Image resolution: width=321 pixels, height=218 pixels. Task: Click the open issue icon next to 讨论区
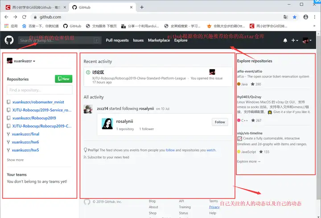tap(88, 72)
